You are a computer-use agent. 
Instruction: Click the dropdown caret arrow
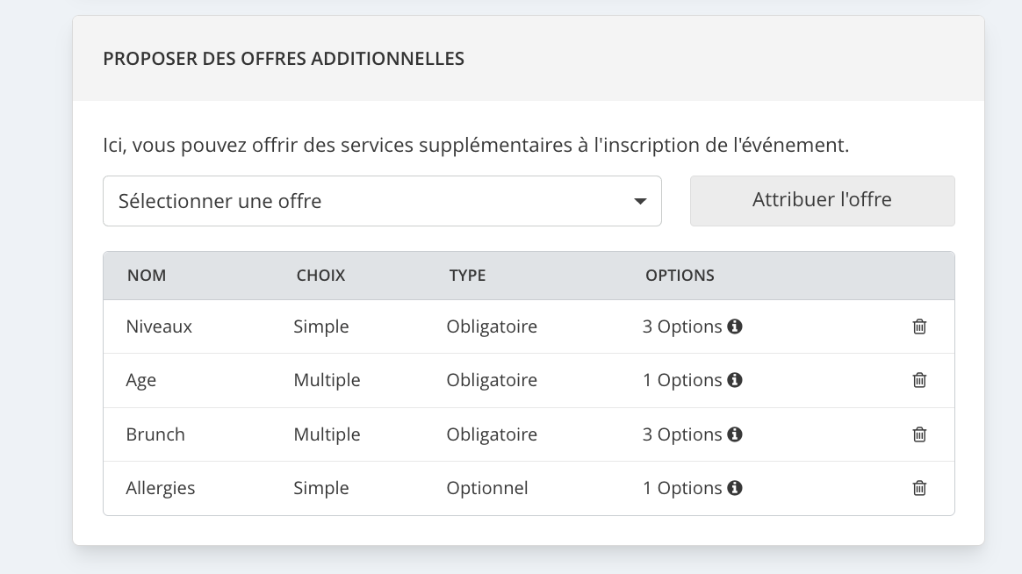point(640,201)
